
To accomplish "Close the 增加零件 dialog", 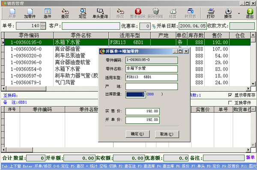I will coord(186,51).
